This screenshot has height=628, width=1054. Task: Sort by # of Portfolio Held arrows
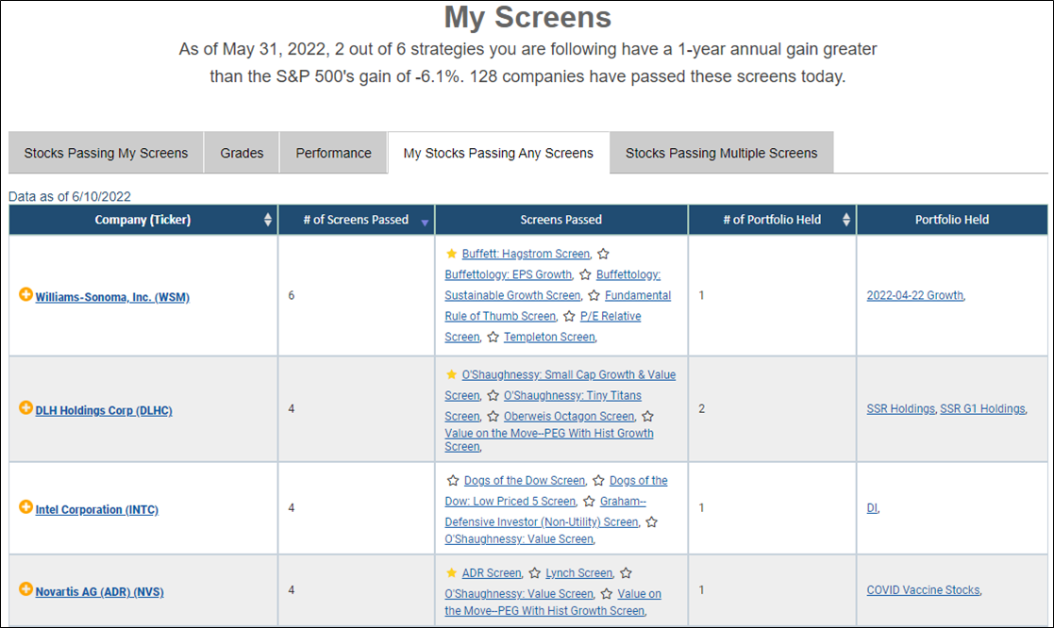(845, 220)
